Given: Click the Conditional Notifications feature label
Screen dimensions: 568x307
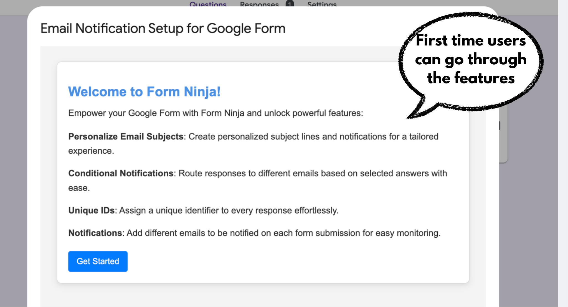Looking at the screenshot, I should pos(121,173).
